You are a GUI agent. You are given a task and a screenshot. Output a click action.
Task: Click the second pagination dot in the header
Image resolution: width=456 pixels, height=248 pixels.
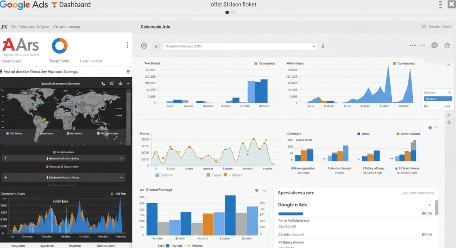(232, 12)
